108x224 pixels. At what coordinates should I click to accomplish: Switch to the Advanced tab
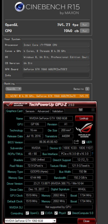coord(43,111)
